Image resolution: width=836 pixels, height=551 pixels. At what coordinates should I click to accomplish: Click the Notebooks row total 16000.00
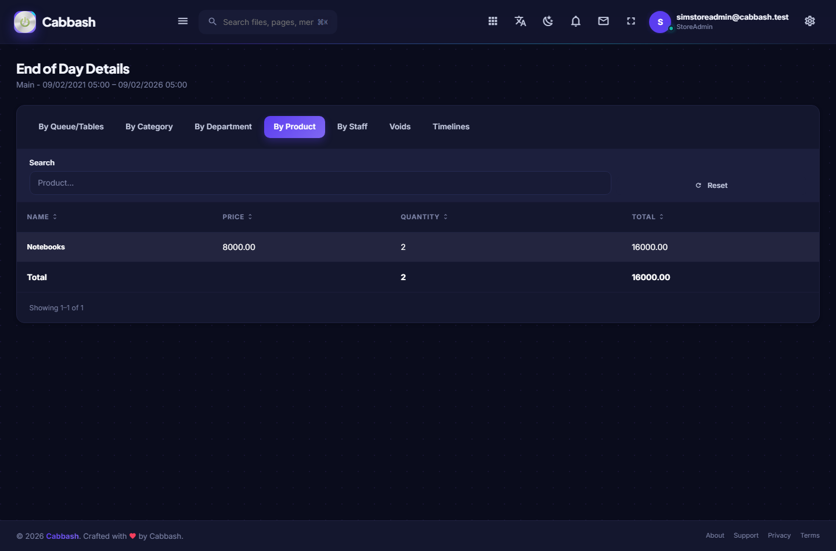coord(650,247)
